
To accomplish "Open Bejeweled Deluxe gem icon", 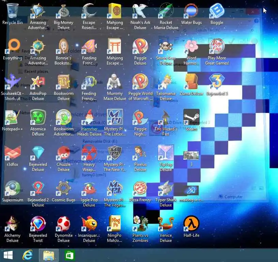I will click(x=38, y=153).
